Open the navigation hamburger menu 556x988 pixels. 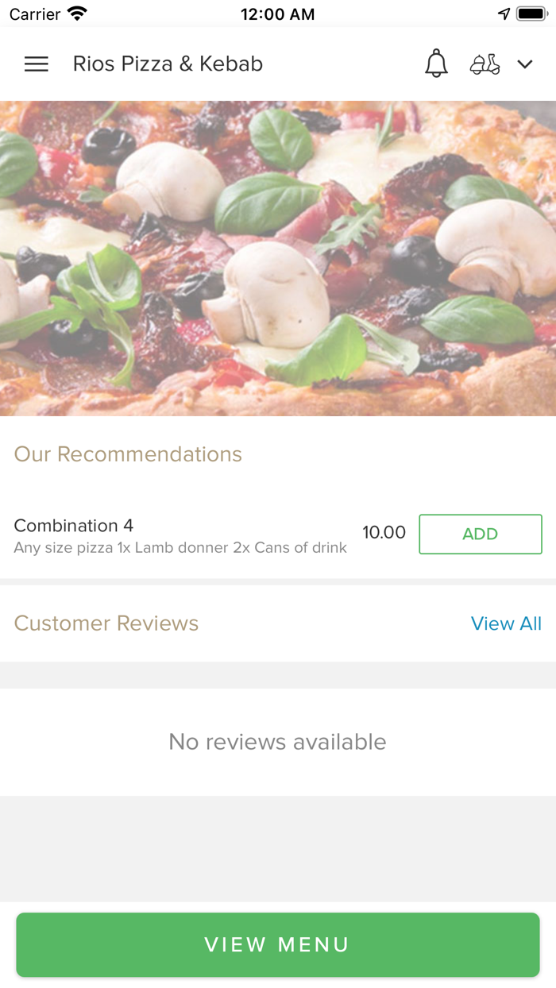pos(36,64)
